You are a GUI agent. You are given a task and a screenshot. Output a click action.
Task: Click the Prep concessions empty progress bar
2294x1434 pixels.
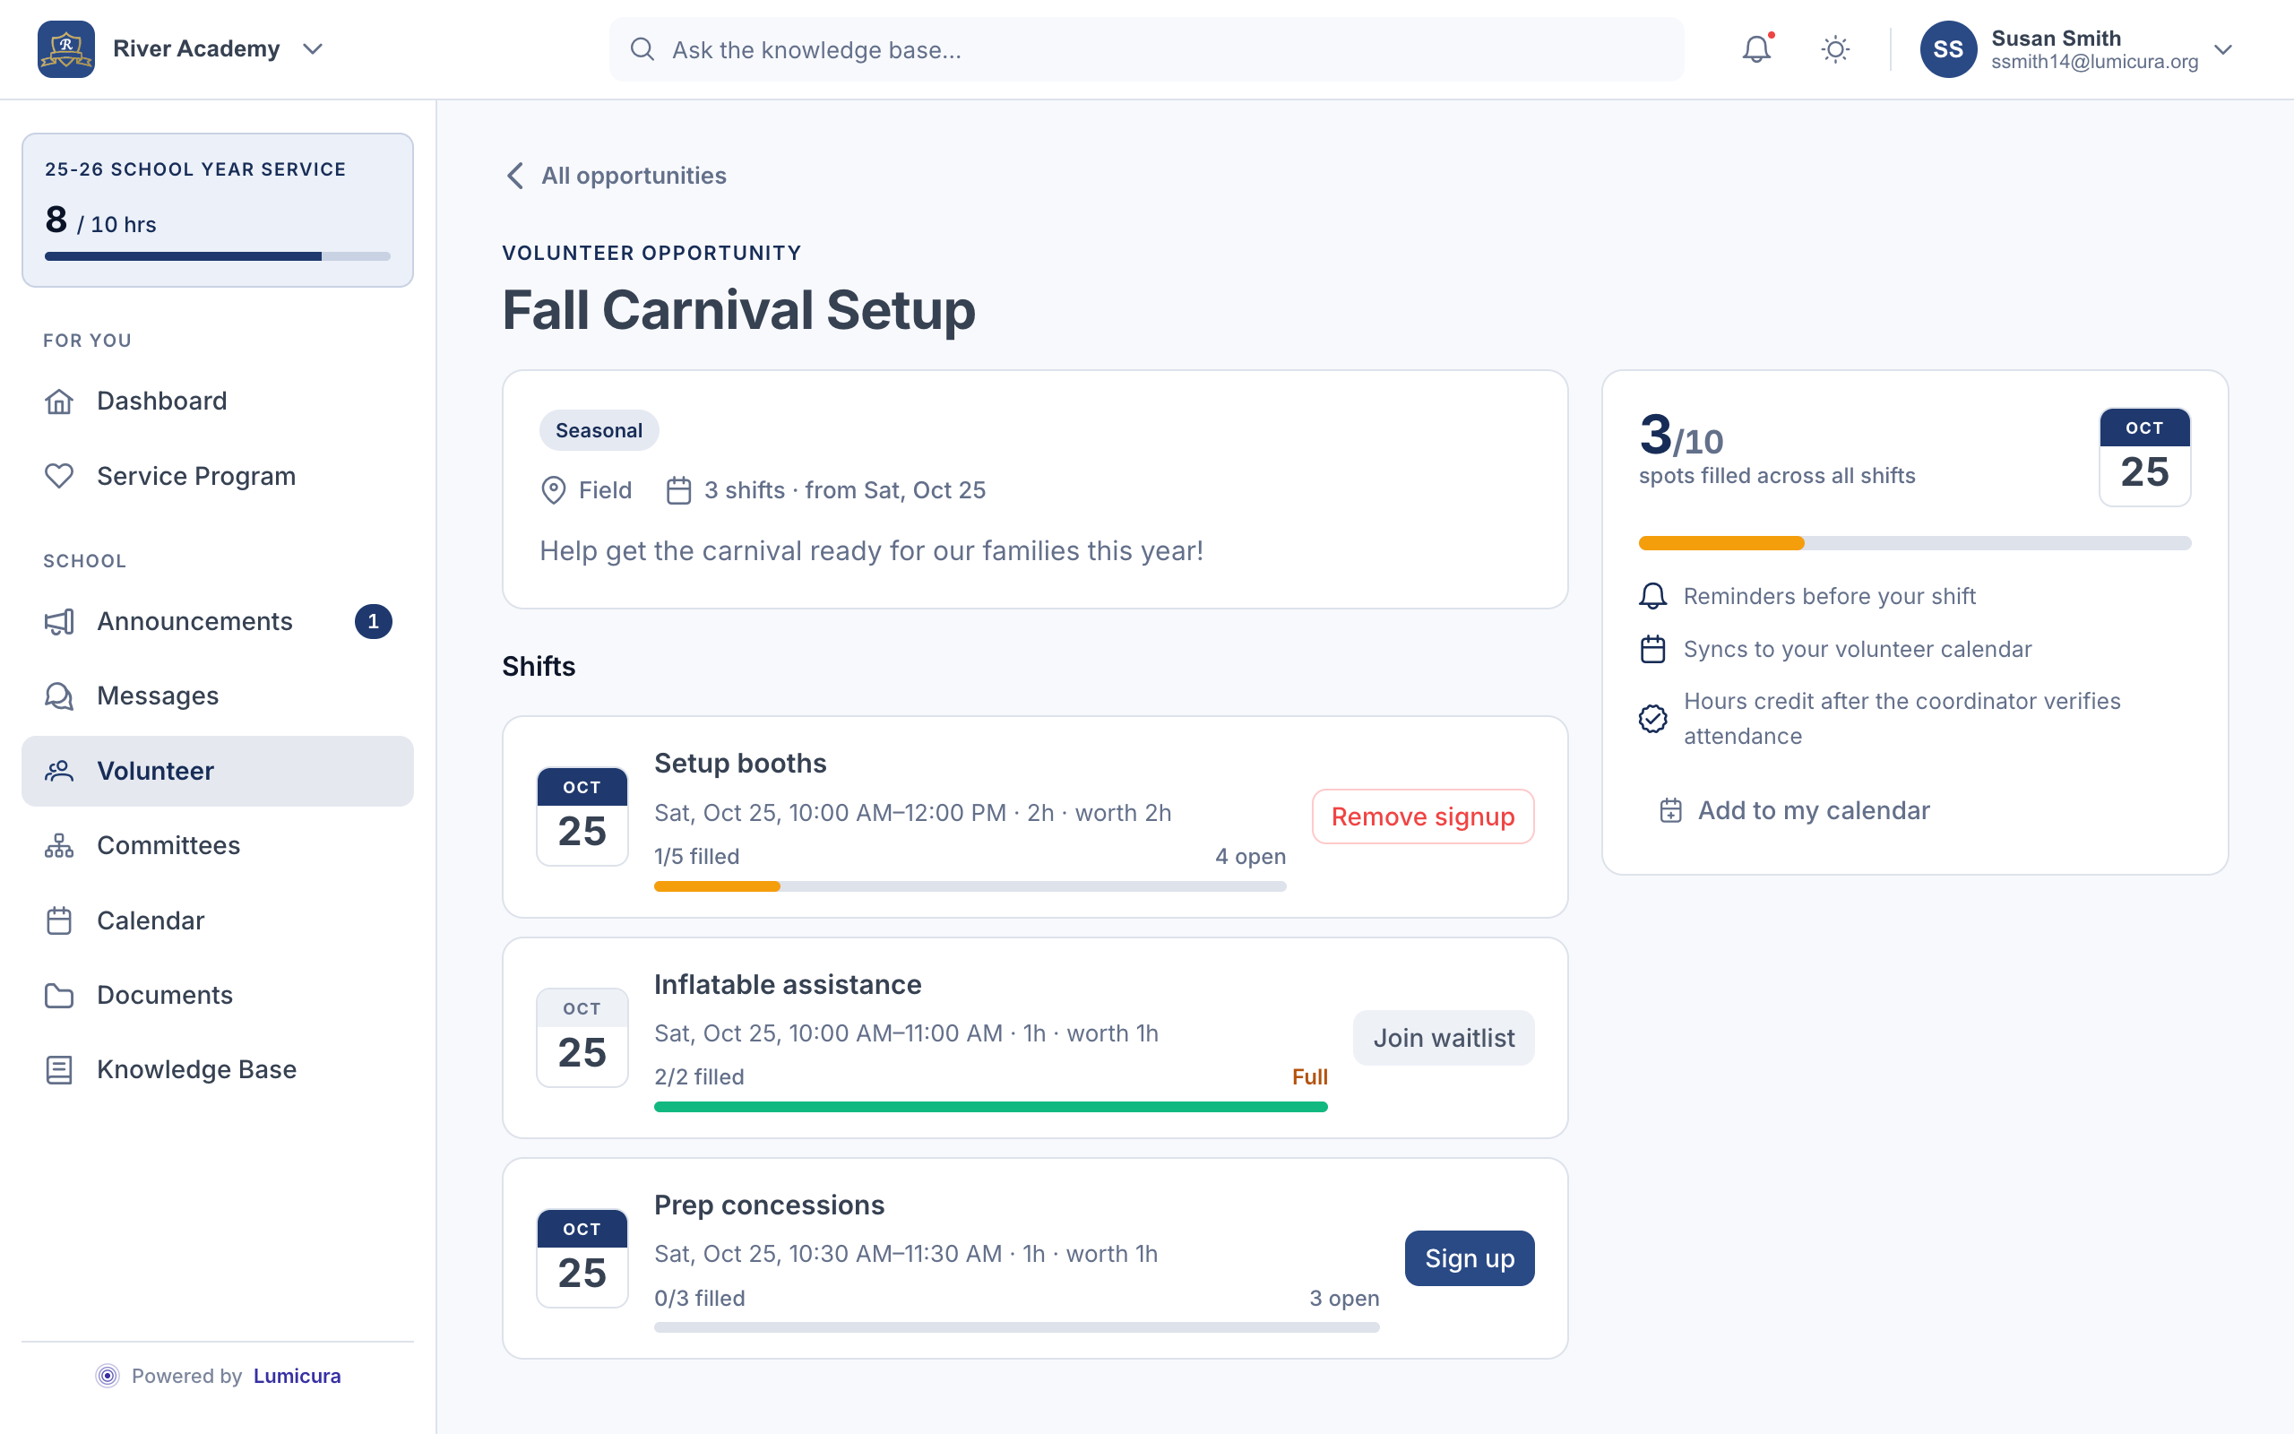[x=1016, y=1327]
